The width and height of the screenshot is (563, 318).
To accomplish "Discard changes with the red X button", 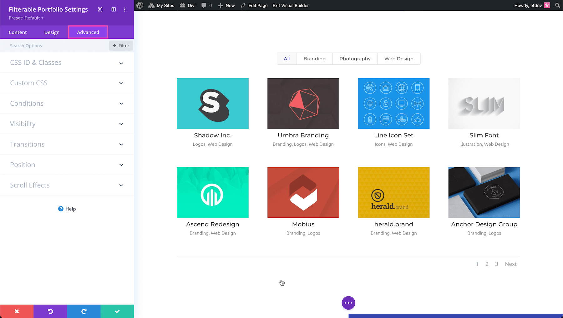I will [x=17, y=311].
